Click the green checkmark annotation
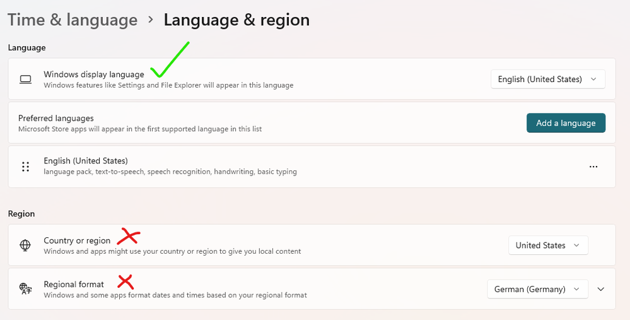 tap(168, 61)
